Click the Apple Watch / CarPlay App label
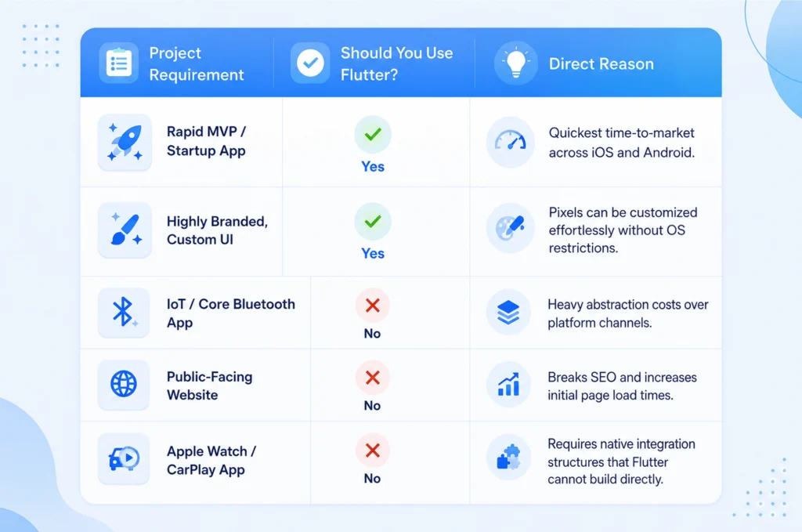The height and width of the screenshot is (532, 802). pos(211,461)
